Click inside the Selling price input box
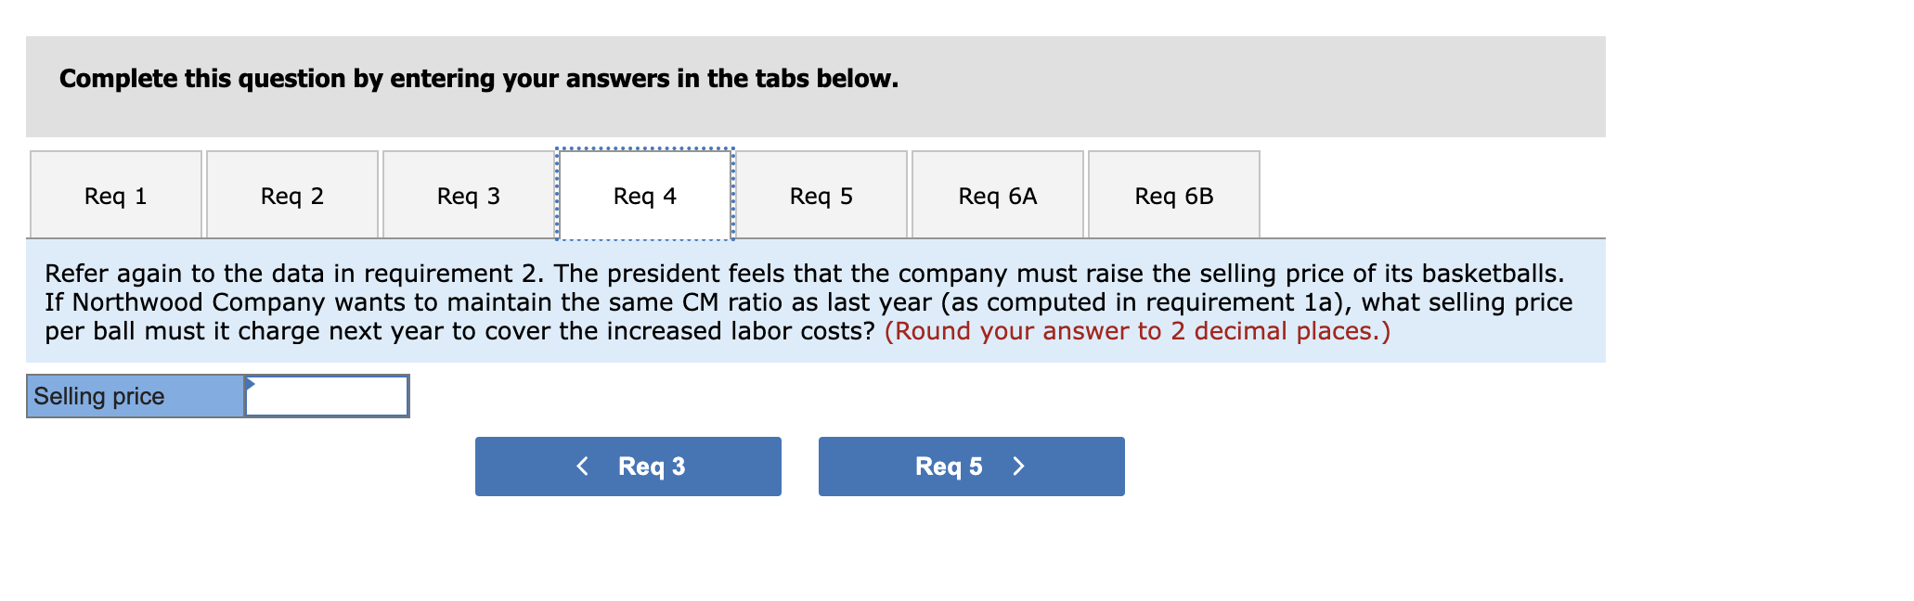The image size is (1914, 601). point(325,395)
